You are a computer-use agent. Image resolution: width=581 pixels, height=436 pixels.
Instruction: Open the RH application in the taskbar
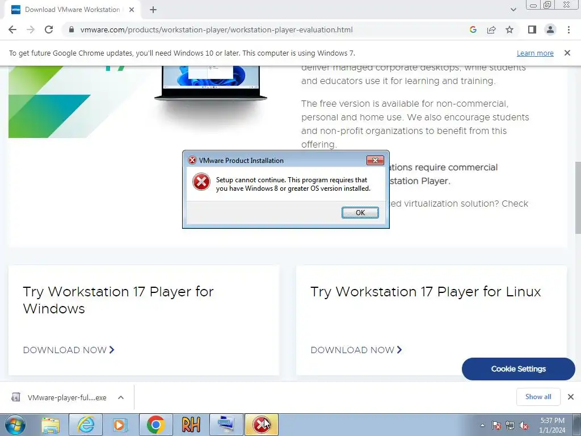[191, 425]
